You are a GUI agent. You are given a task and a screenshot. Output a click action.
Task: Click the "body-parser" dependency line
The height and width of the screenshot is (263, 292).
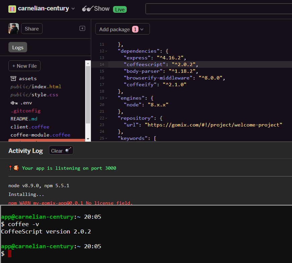click(161, 71)
